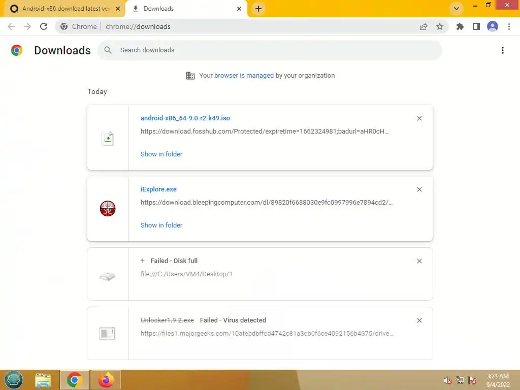Click the magnifier search icon
Screen dimensions: 520x390
coord(108,50)
